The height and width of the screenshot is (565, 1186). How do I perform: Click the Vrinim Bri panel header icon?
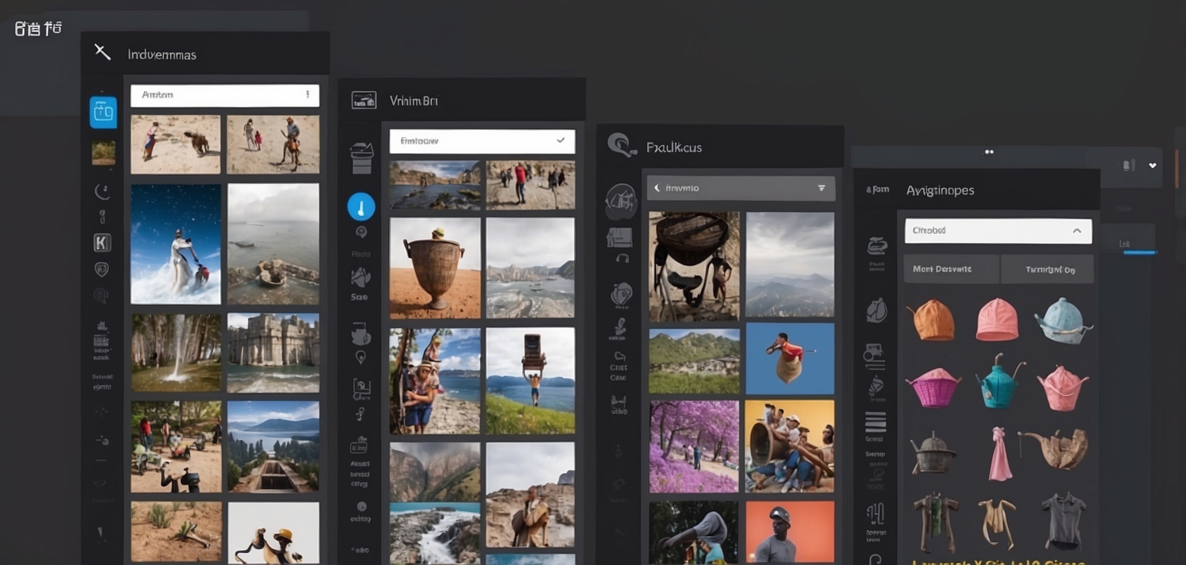coord(364,100)
